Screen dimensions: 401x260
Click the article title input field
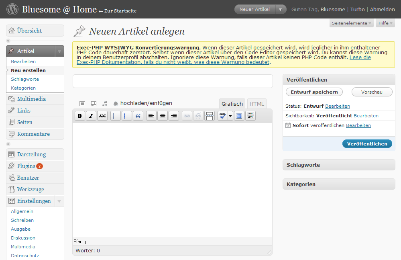173,81
